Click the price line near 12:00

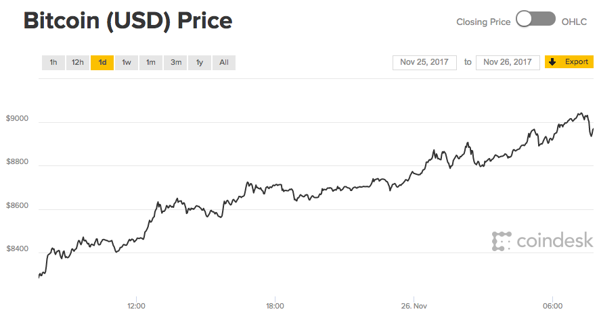[137, 238]
